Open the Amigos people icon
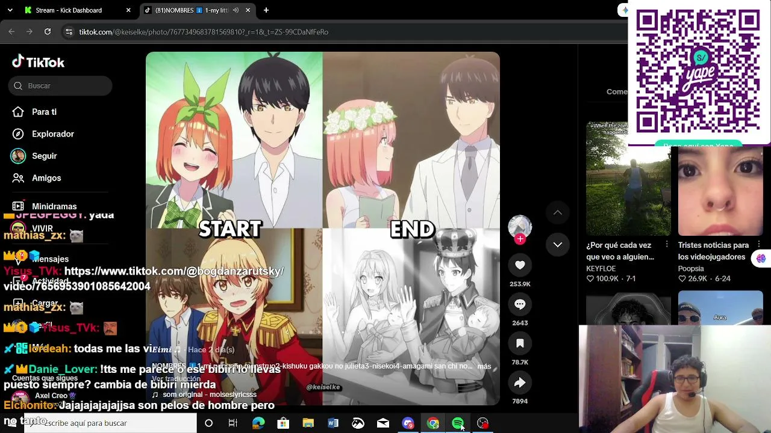Viewport: 771px width, 433px height. [18, 178]
